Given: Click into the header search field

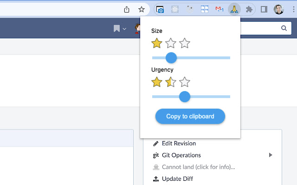Looking at the screenshot, I should click(266, 28).
